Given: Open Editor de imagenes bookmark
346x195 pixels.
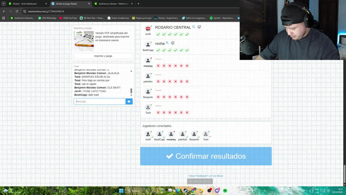Looking at the screenshot, I should [194, 18].
